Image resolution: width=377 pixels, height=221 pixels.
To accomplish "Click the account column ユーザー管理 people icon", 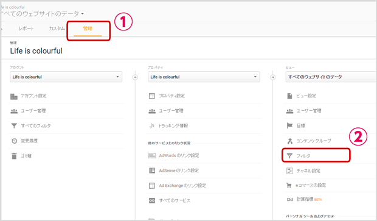I will click(x=14, y=111).
